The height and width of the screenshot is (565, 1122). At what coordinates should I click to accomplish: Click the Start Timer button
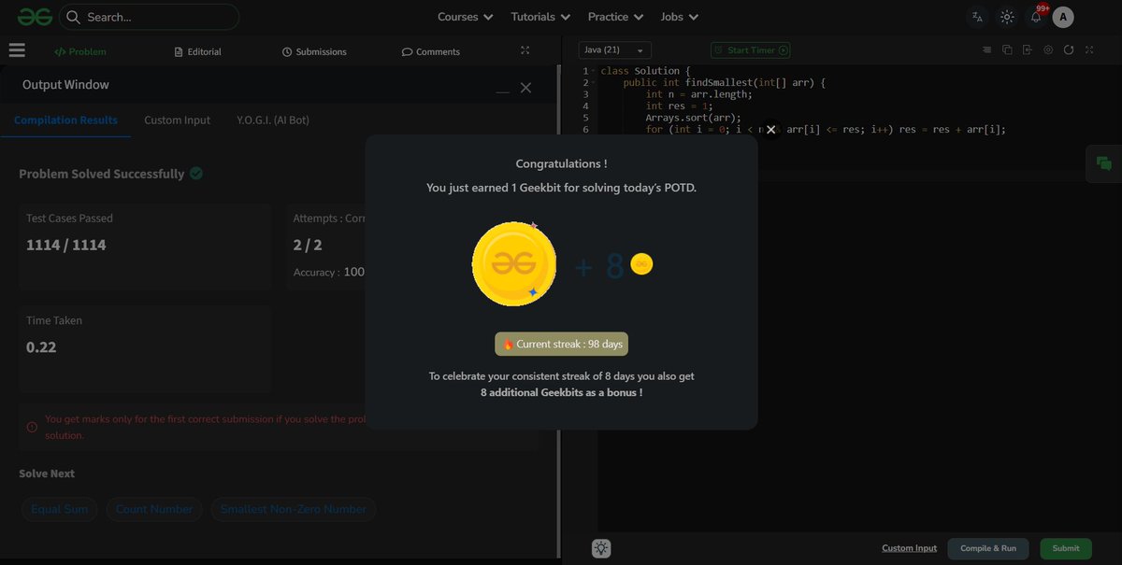point(750,50)
